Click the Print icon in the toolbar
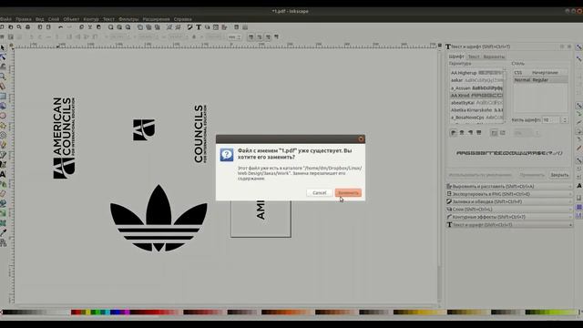 (x=27, y=27)
